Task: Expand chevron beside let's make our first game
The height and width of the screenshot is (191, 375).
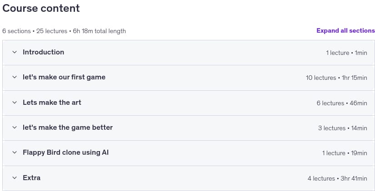Action: point(15,77)
